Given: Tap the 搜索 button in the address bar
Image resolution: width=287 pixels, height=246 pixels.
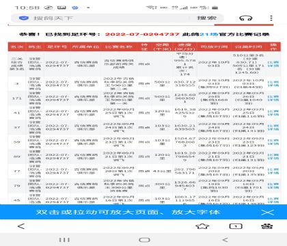Looking at the screenshot, I should click(x=206, y=18).
